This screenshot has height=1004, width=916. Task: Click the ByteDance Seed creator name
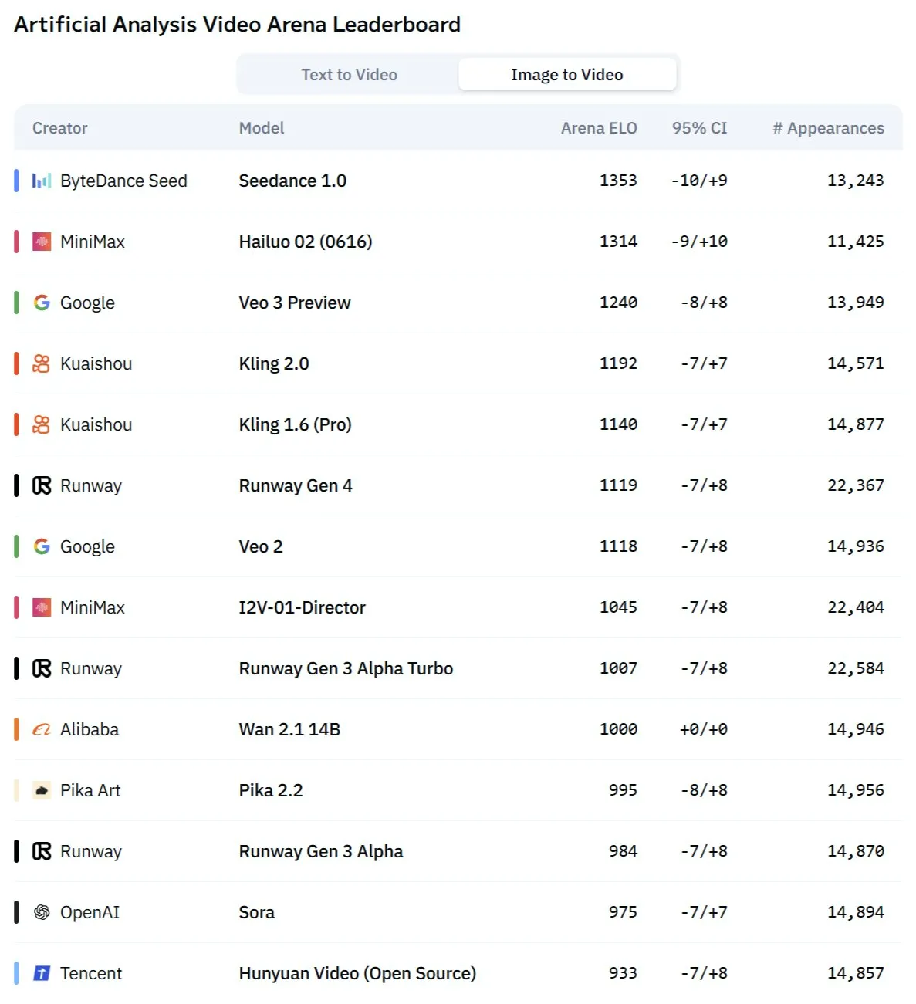(123, 181)
